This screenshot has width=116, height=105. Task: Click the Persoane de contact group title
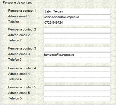pos(17,3)
